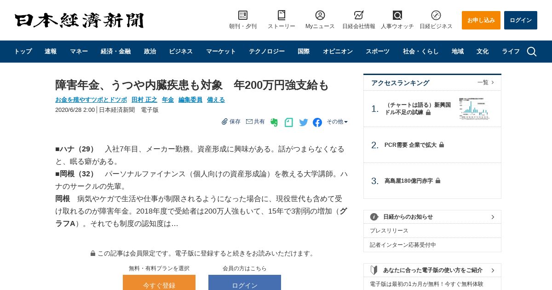Open the お金を殖やすツボとドツボ tag link

(91, 99)
